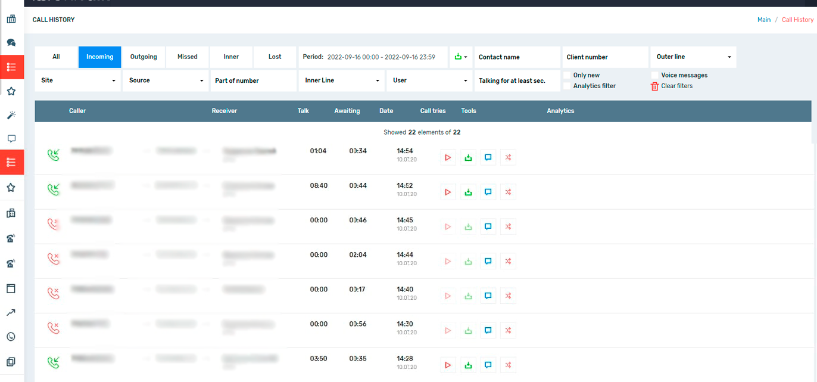
Task: Open the comment icon on the 14:45 call row
Action: (488, 226)
